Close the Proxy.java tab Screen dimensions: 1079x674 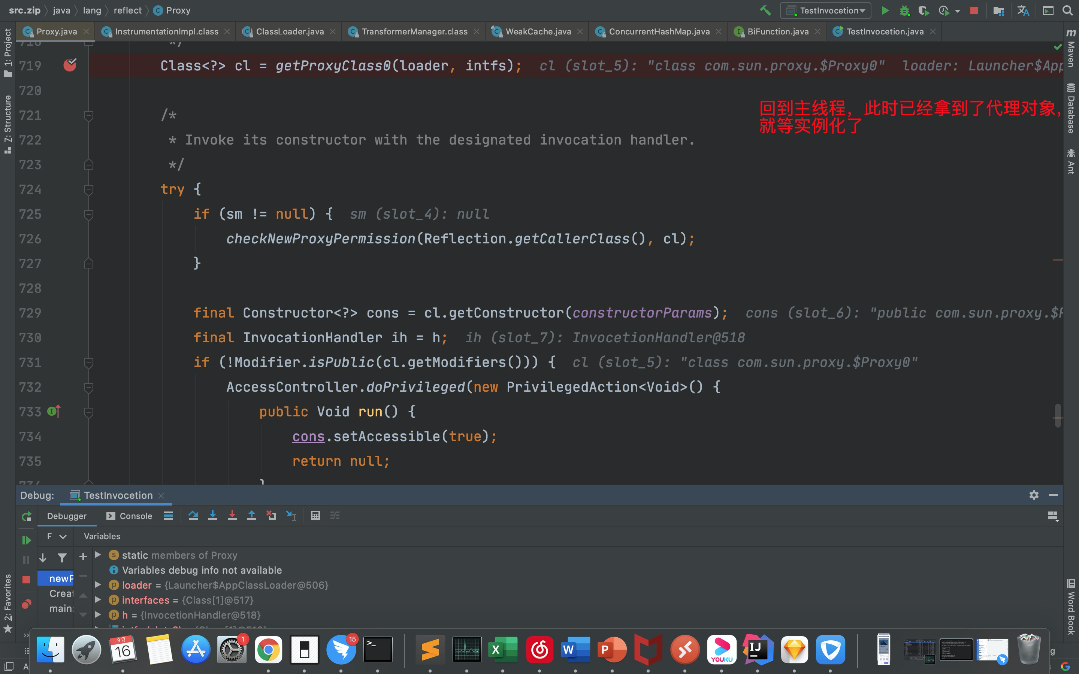tap(86, 31)
